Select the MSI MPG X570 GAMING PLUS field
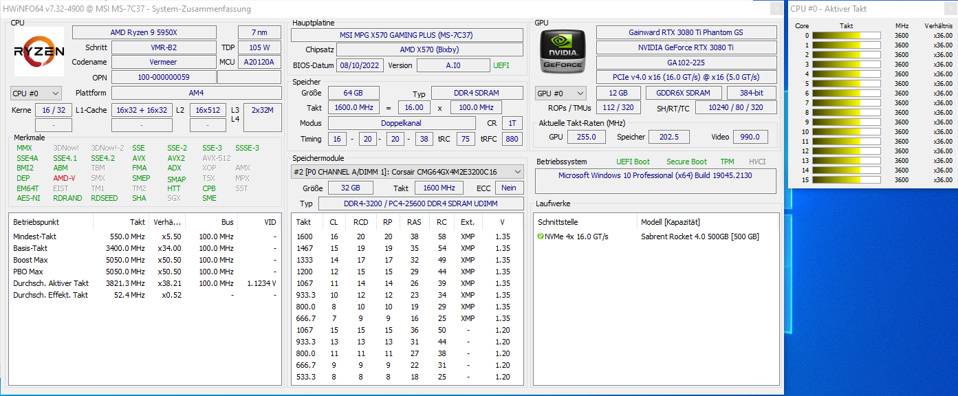This screenshot has height=396, width=958. point(406,35)
